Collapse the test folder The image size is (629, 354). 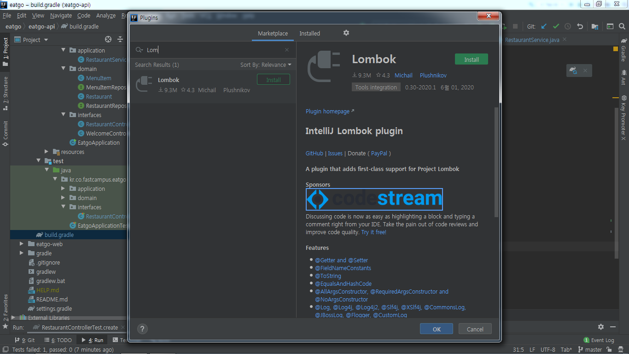39,161
